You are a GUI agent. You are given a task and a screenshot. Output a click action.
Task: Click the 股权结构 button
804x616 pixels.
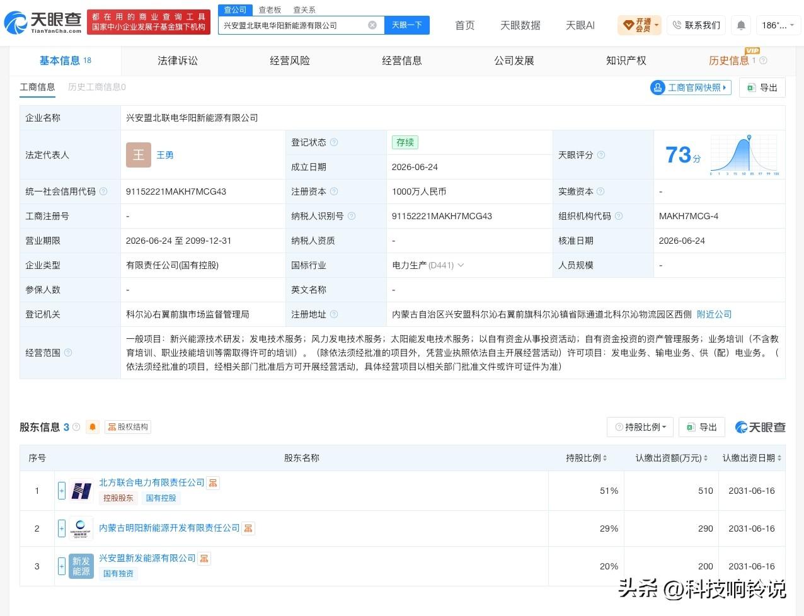click(x=128, y=427)
